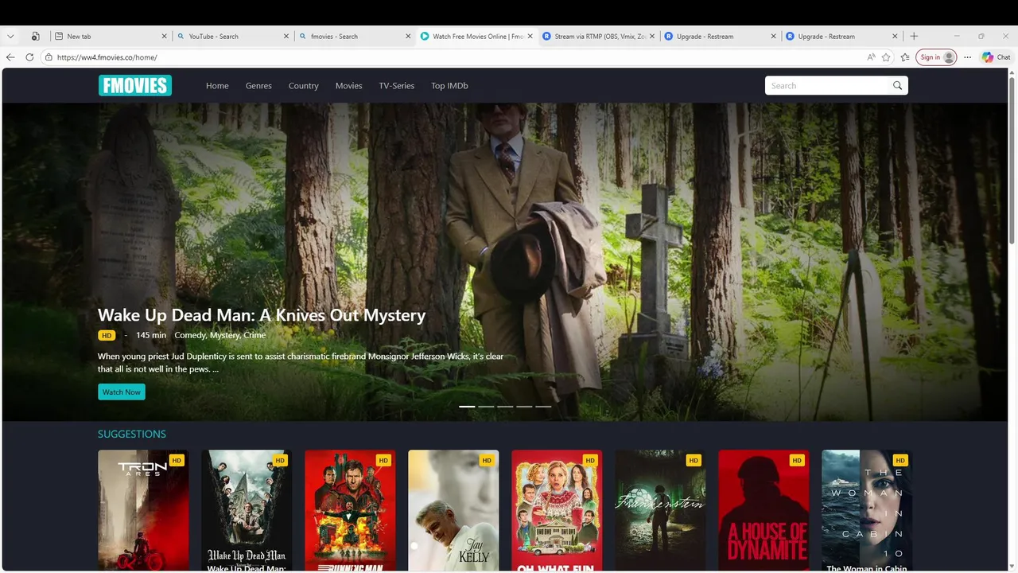Viewport: 1018px width, 573px height.
Task: Open the Favorites list icon
Action: [x=905, y=57]
